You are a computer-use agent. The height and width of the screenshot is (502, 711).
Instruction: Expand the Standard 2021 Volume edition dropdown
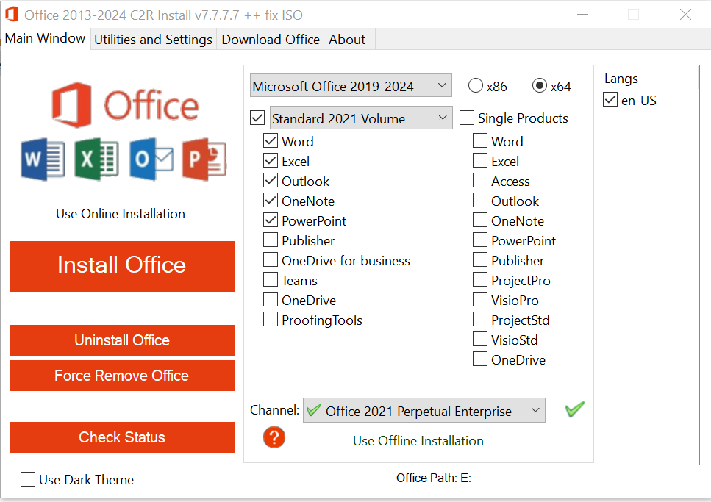point(361,118)
